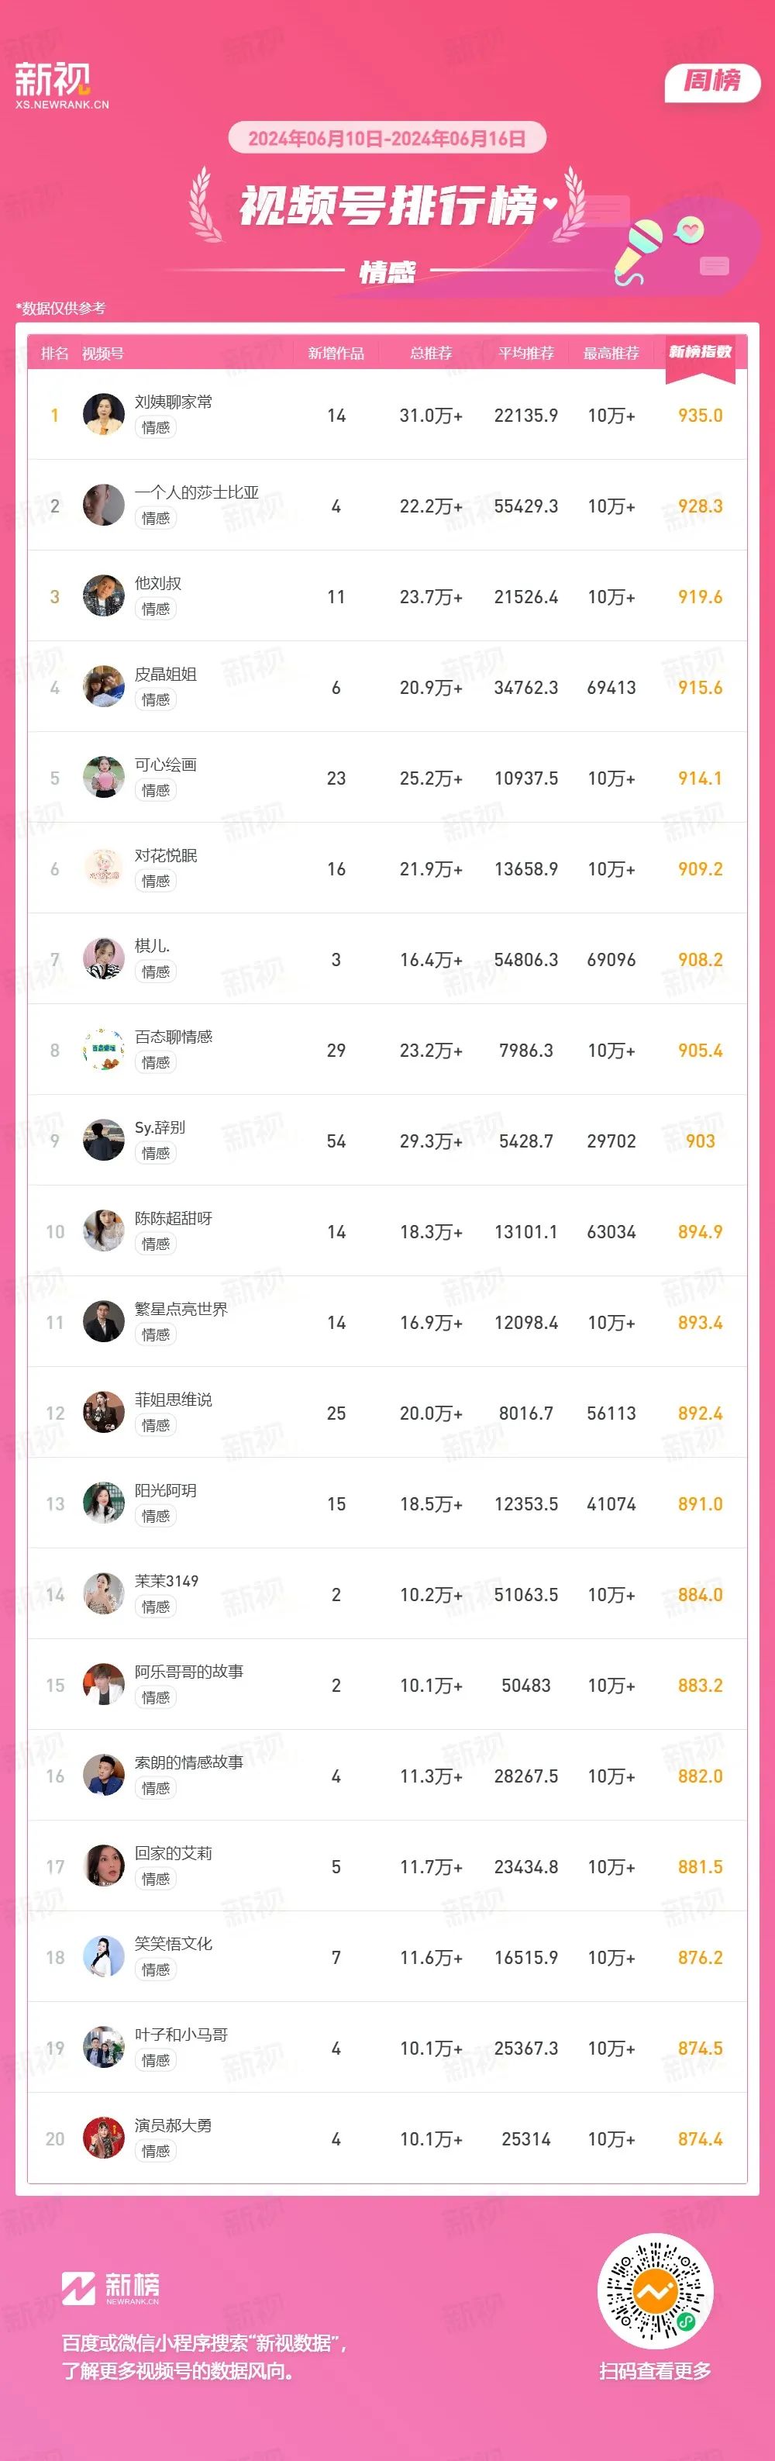The image size is (775, 2461).
Task: Click the 情感 tag under 棋儿.
Action: pos(156,972)
